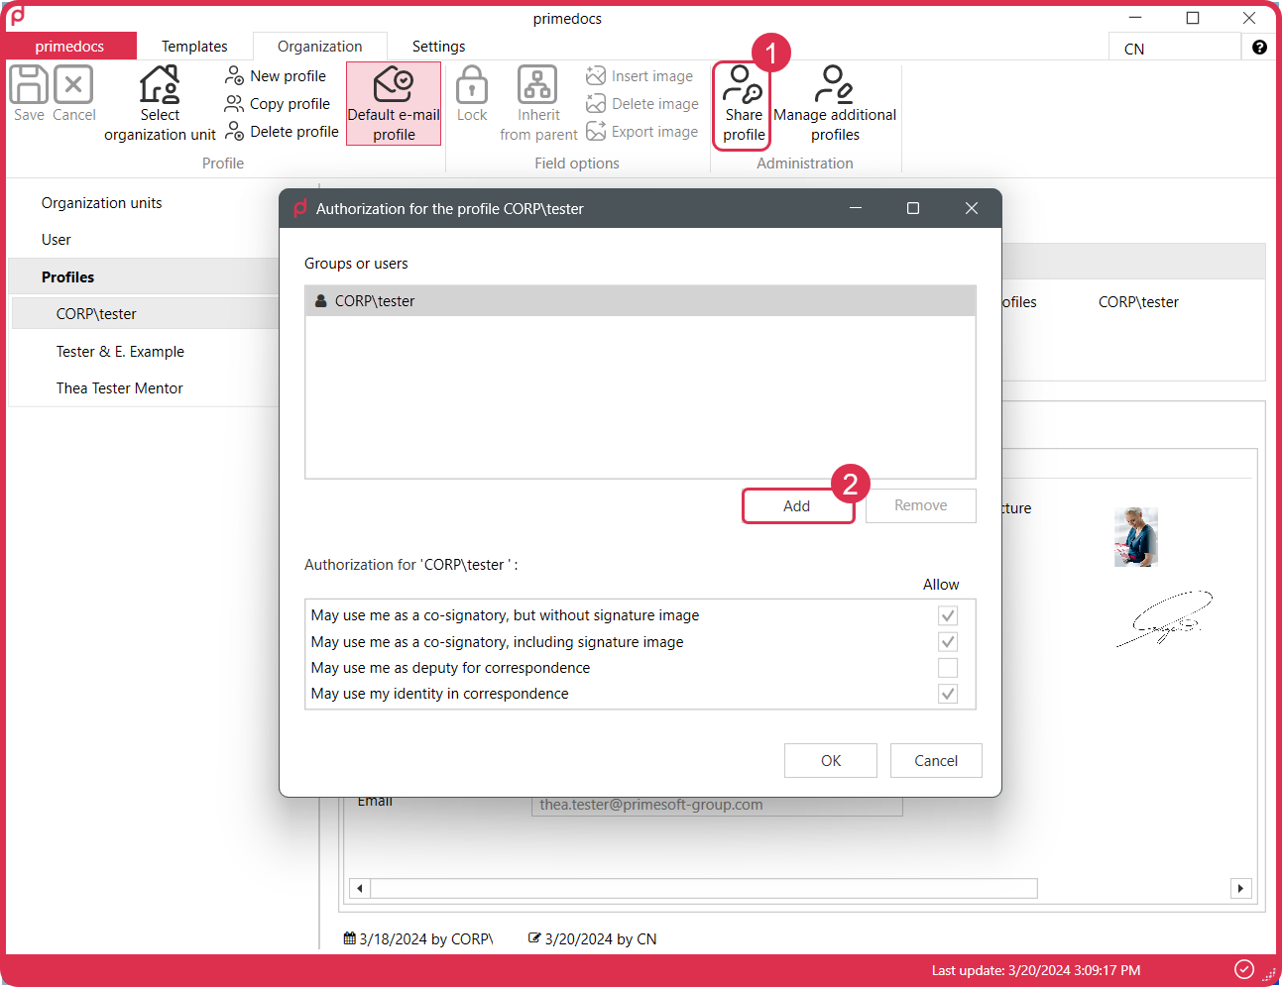Click the Remove button
Viewport: 1282px width, 987px height.
pyautogui.click(x=921, y=505)
